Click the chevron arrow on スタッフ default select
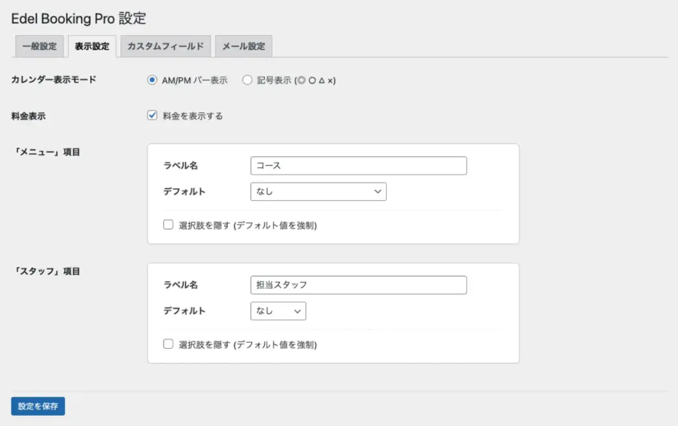Image resolution: width=678 pixels, height=426 pixels. click(x=298, y=311)
